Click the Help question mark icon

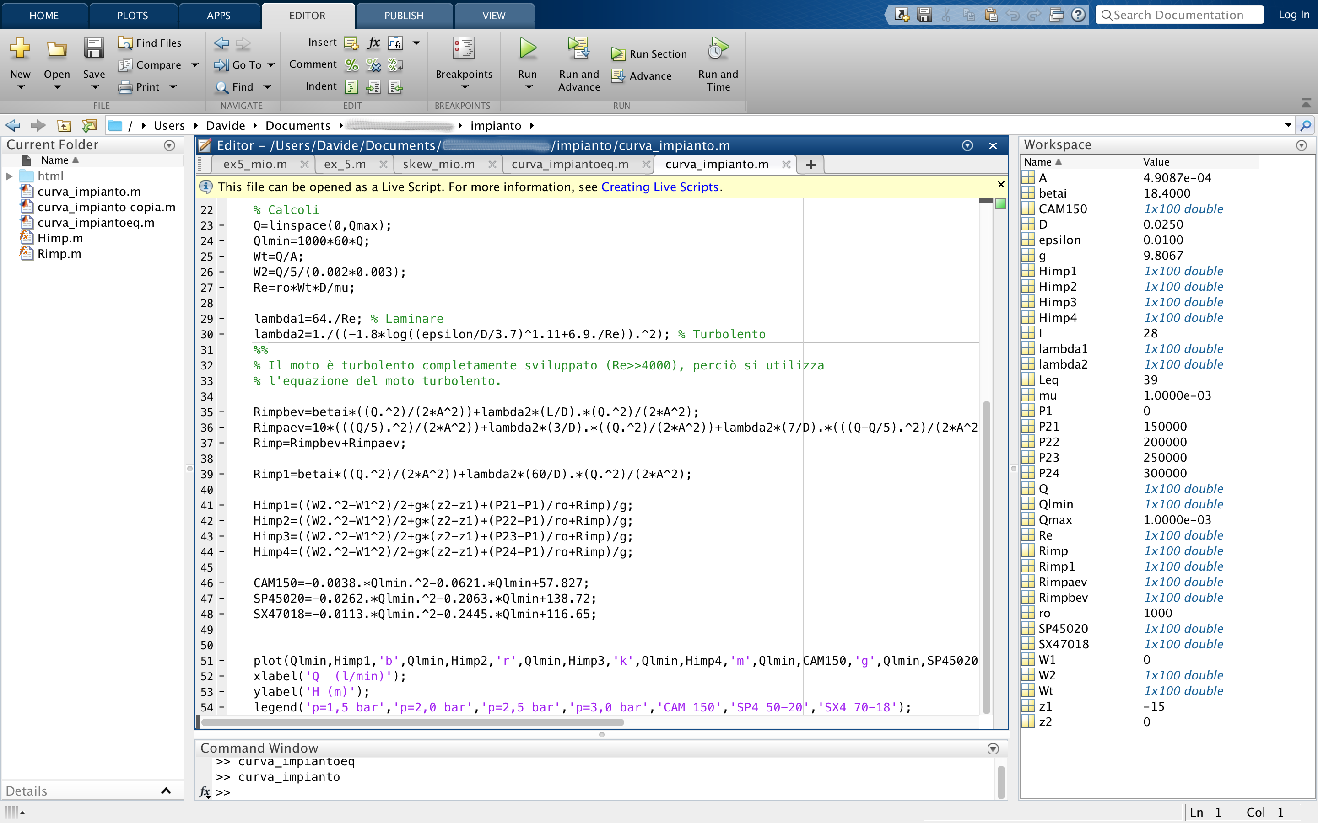[1078, 15]
